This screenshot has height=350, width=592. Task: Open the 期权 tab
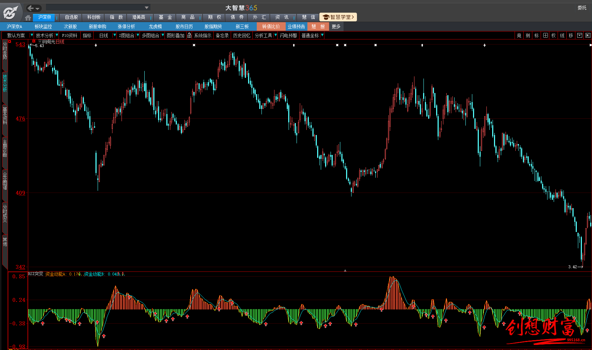(214, 17)
